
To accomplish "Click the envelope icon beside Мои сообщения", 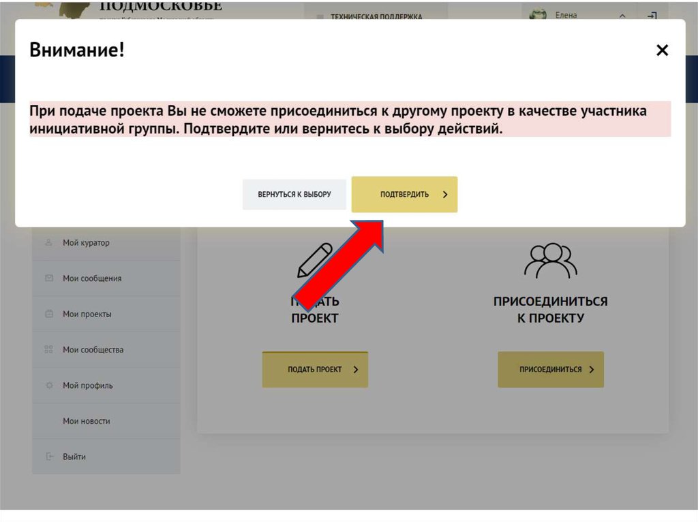I will pyautogui.click(x=49, y=278).
